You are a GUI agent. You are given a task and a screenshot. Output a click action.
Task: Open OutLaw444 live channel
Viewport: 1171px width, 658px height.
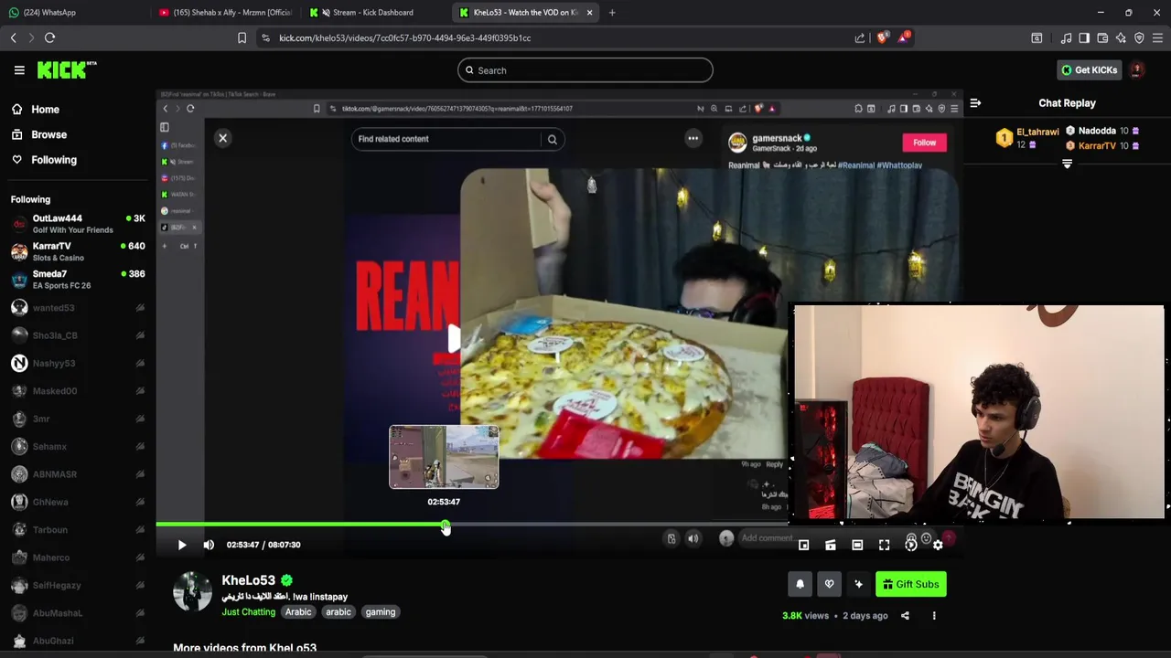click(78, 224)
